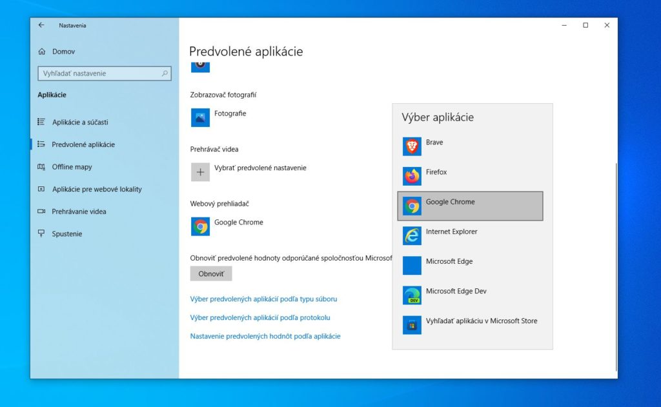This screenshot has height=407, width=661.
Task: Go to Domov settings home
Action: pyautogui.click(x=63, y=52)
